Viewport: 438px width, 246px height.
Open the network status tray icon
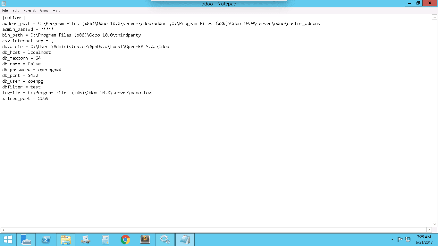point(408,240)
